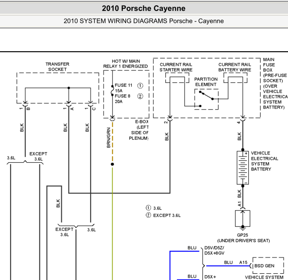Click the splice dot on the BRN/GRN wire
This screenshot has width=288, height=280.
112,164
